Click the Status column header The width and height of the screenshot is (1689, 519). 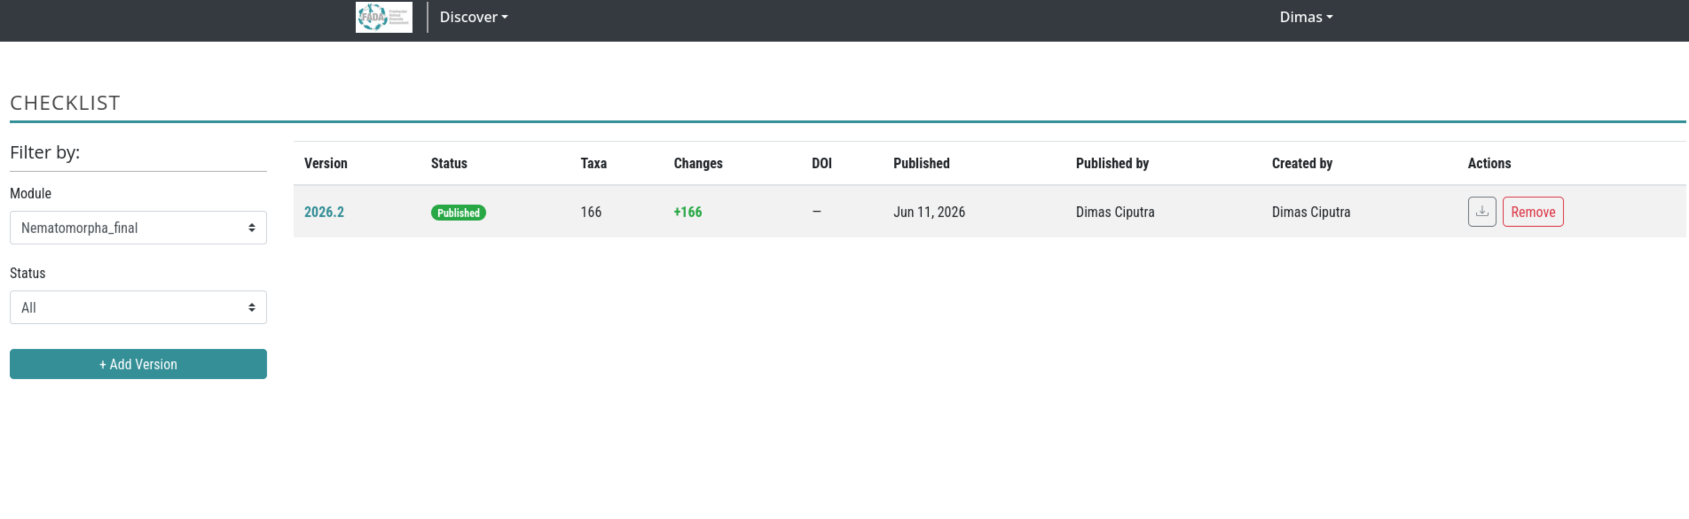point(449,163)
